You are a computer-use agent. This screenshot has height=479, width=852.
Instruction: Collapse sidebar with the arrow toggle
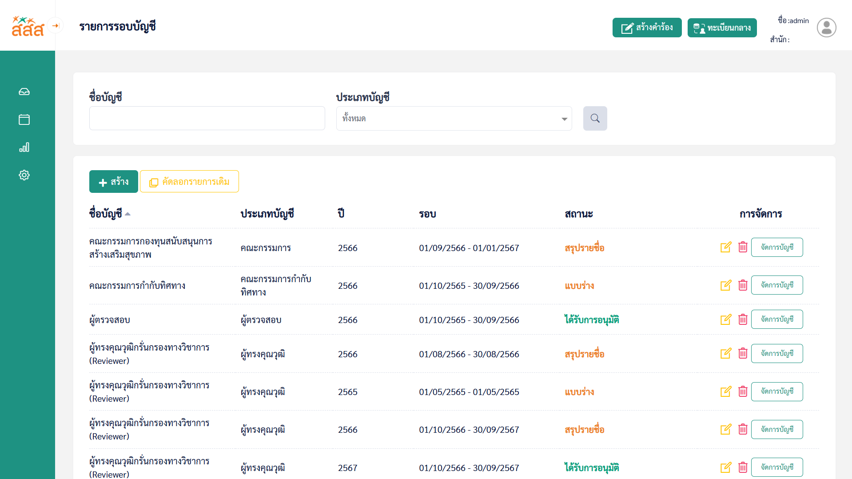[x=56, y=26]
